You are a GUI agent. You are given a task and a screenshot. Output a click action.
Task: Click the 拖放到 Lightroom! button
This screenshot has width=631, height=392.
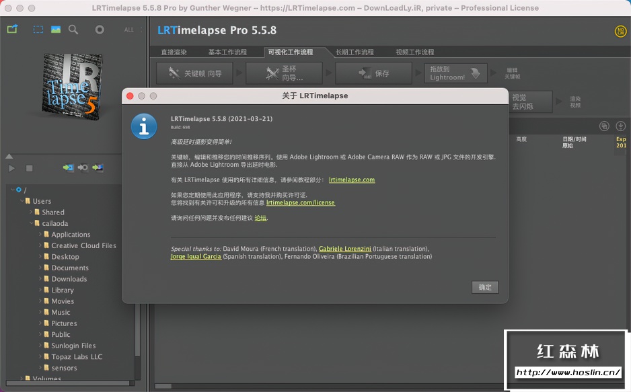pyautogui.click(x=455, y=73)
